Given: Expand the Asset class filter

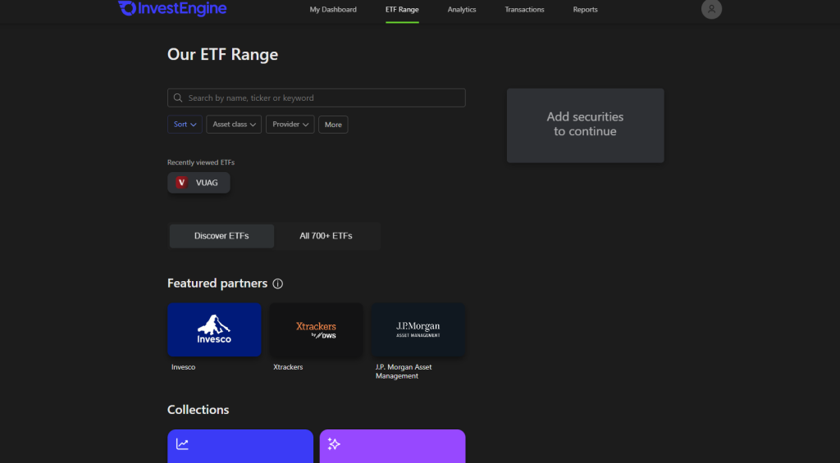Looking at the screenshot, I should [234, 125].
